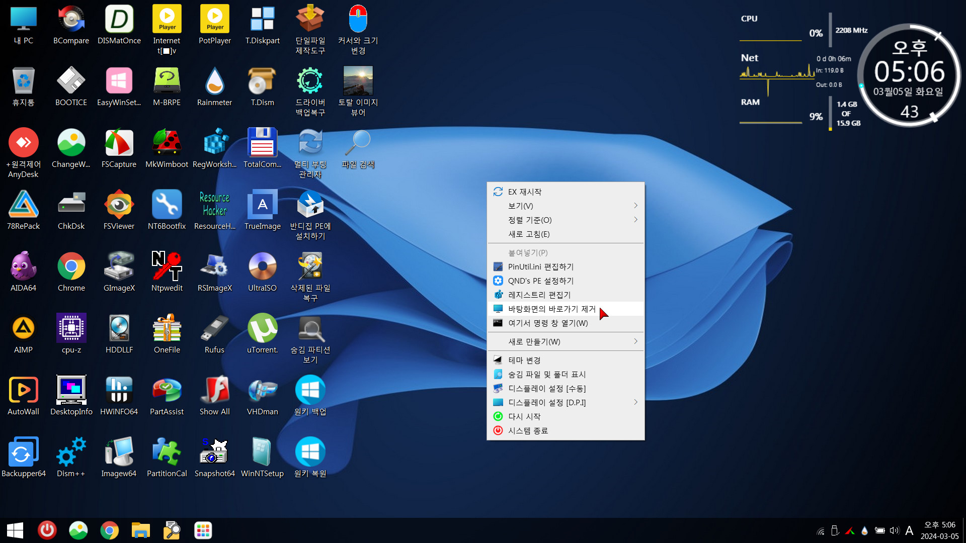Choose 디스플레이 설정 [수동] entry
966x543 pixels.
pyautogui.click(x=566, y=388)
